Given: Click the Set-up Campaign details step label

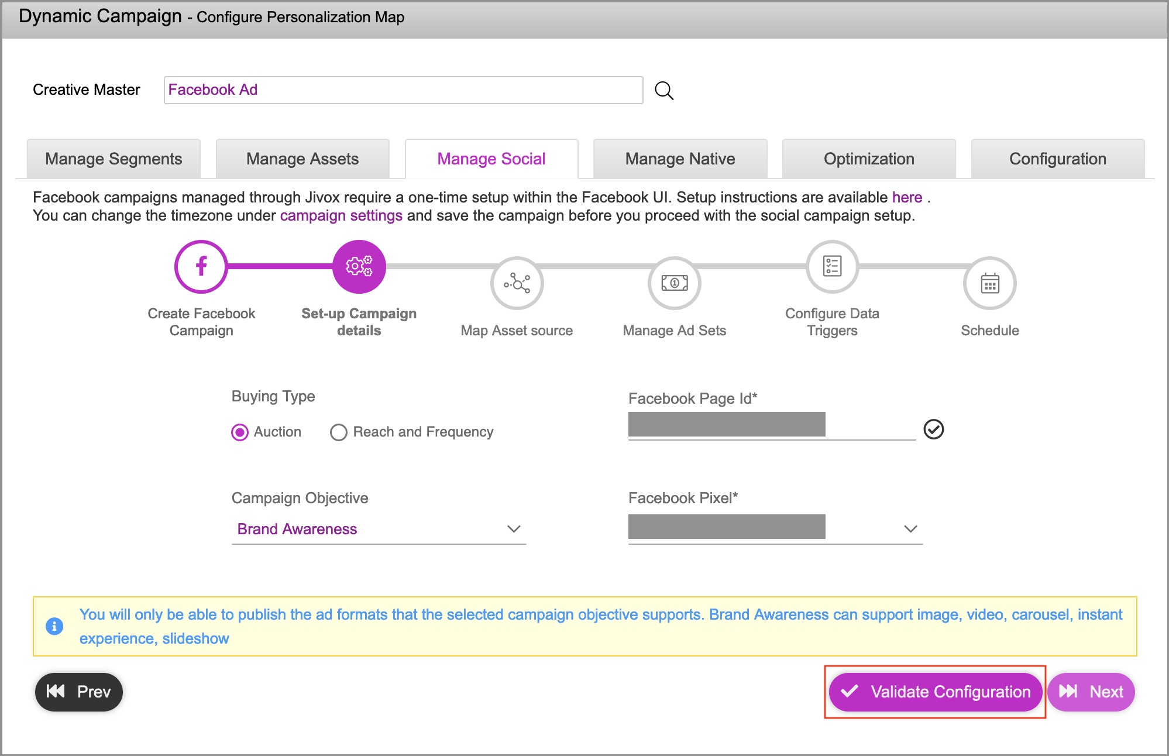Looking at the screenshot, I should (359, 322).
